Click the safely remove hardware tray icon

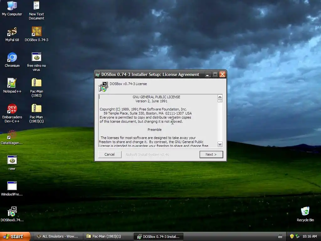coord(297,236)
